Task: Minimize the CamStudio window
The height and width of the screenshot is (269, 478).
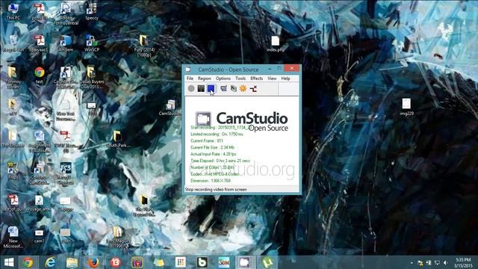Action: pyautogui.click(x=270, y=69)
